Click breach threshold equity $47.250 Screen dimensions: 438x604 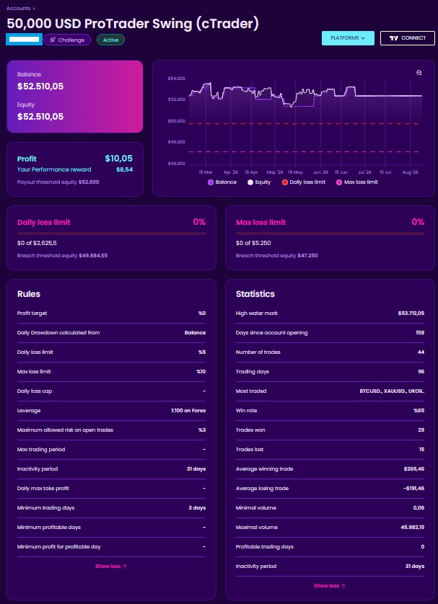[x=277, y=255]
